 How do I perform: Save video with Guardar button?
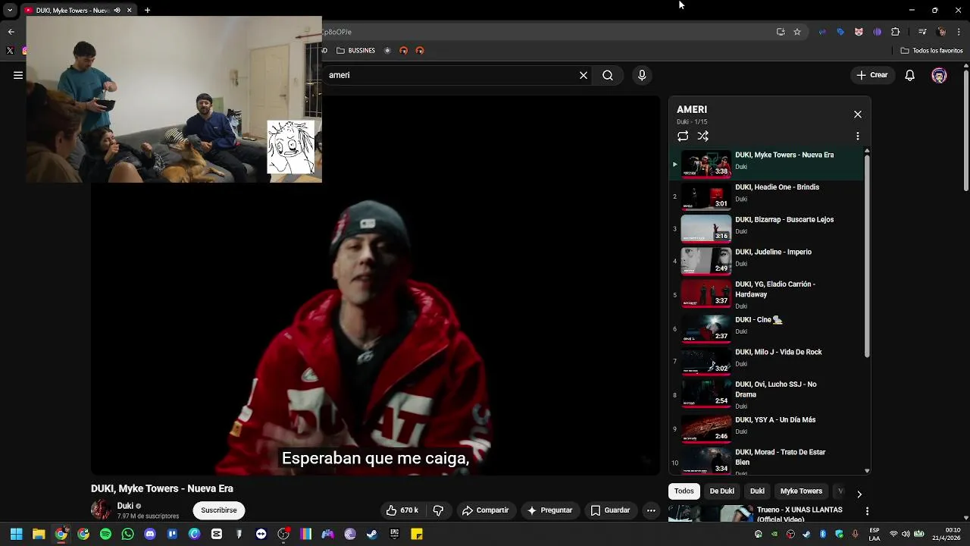610,510
